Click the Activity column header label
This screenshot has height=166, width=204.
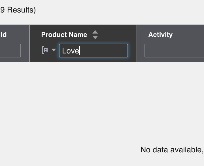click(160, 35)
